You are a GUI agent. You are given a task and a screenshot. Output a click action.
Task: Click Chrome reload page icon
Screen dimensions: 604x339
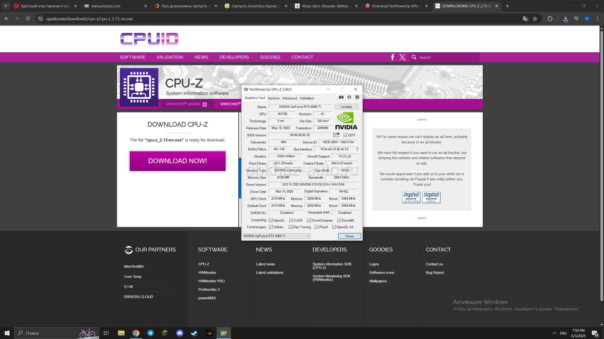coord(28,19)
